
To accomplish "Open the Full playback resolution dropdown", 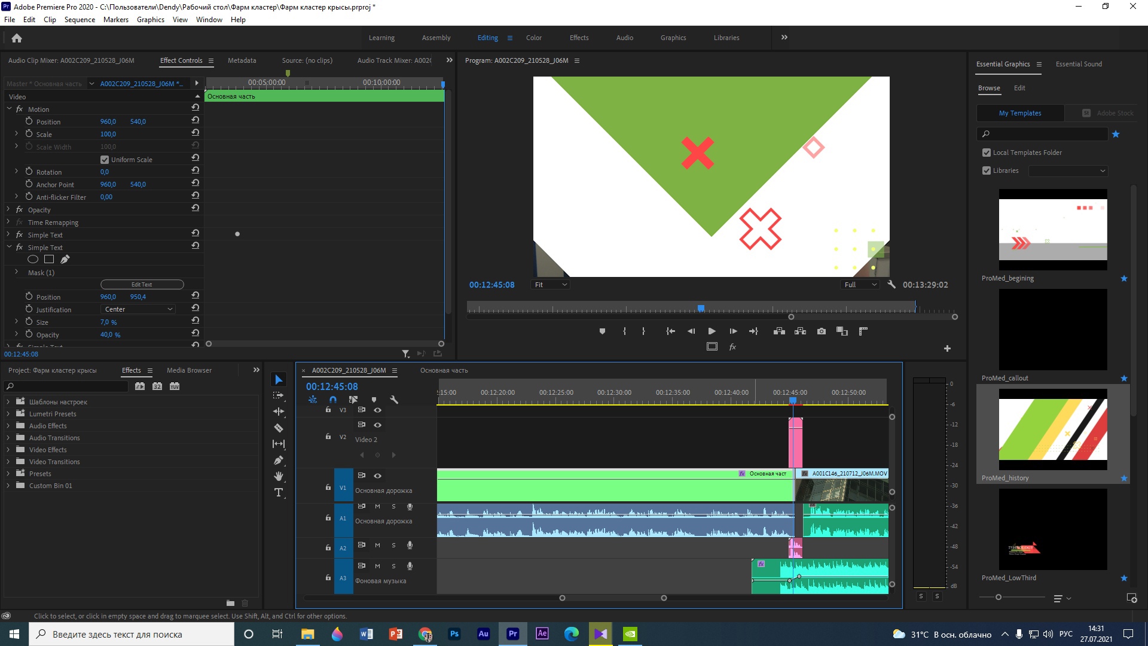I will pos(860,285).
